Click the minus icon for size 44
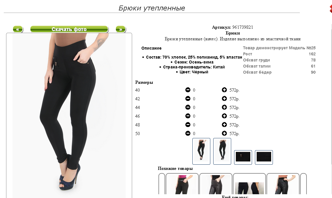 tap(188, 107)
